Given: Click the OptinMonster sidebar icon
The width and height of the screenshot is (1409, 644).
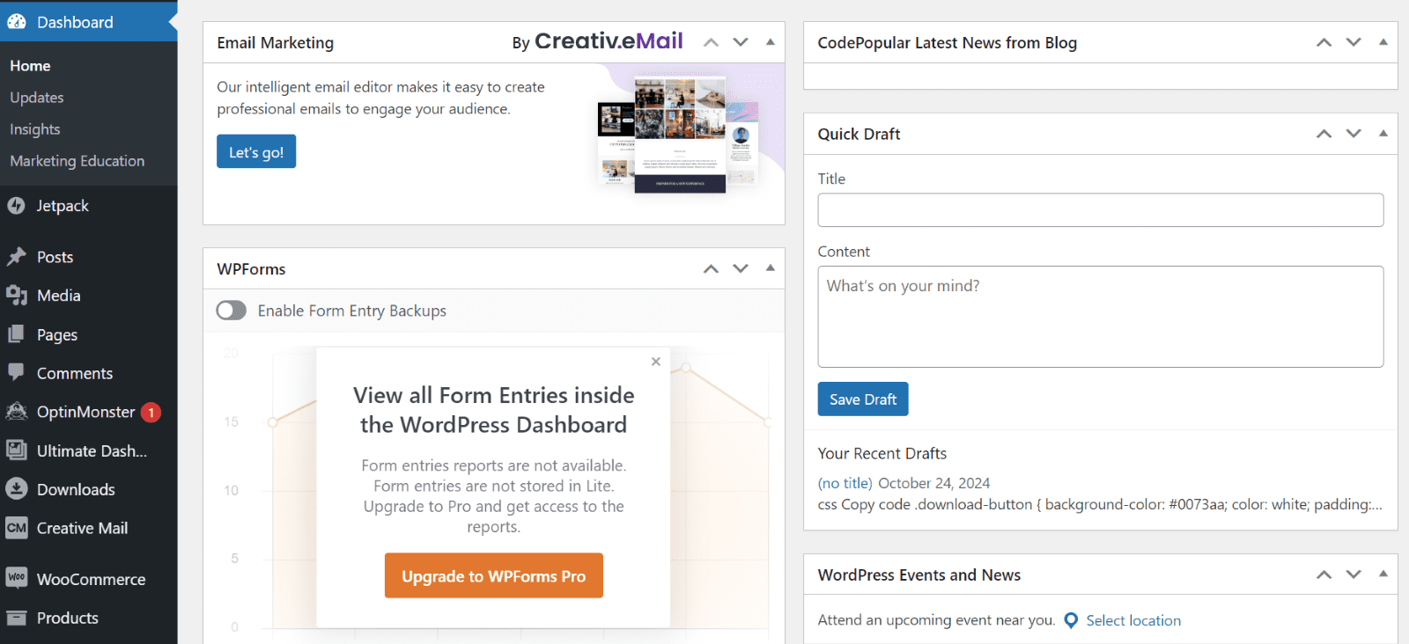Looking at the screenshot, I should (17, 411).
